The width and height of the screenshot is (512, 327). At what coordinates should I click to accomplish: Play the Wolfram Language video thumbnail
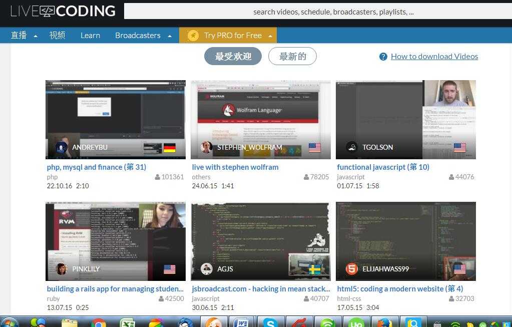pos(261,120)
